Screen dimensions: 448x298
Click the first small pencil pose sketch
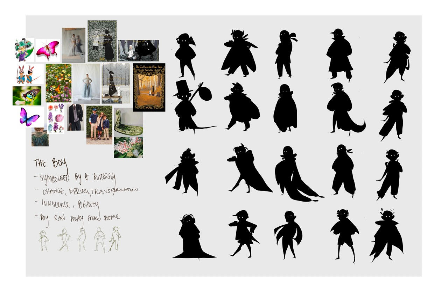(x=43, y=240)
